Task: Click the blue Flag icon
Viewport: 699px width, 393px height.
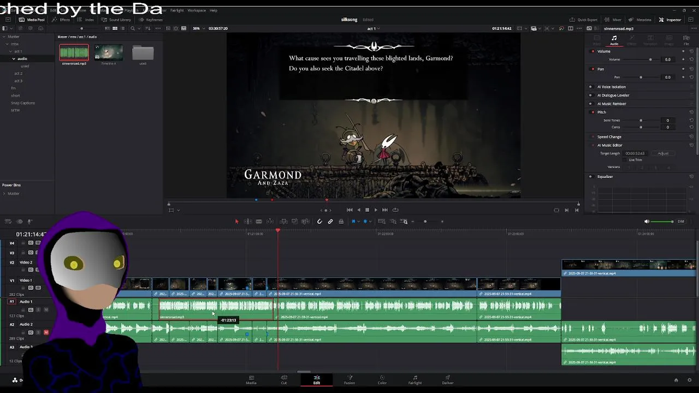Action: (x=353, y=222)
